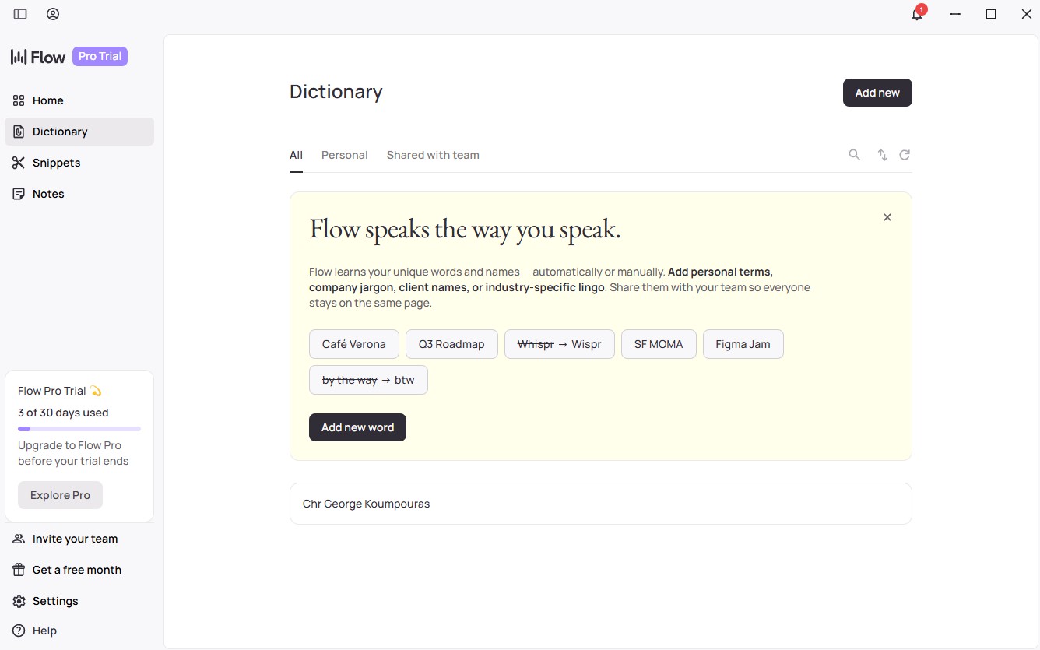Open Settings from the sidebar

(x=55, y=601)
